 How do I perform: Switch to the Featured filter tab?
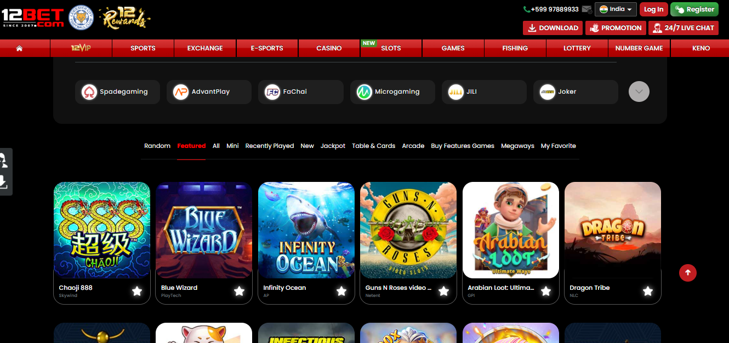tap(191, 146)
